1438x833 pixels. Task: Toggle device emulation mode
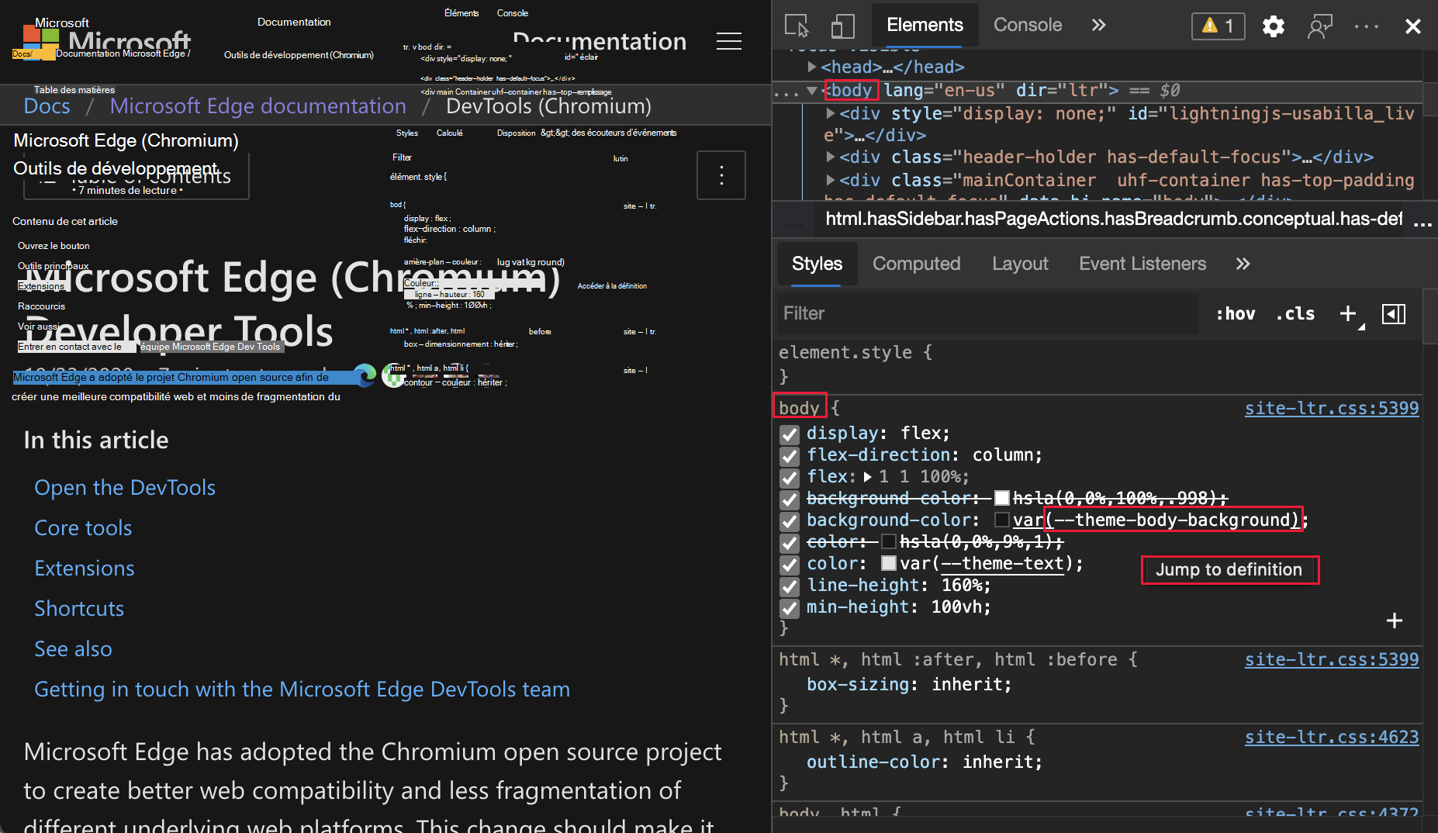coord(842,26)
